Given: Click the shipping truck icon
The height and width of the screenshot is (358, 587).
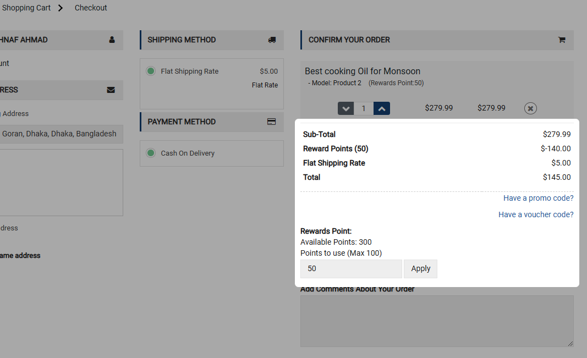Looking at the screenshot, I should point(272,40).
